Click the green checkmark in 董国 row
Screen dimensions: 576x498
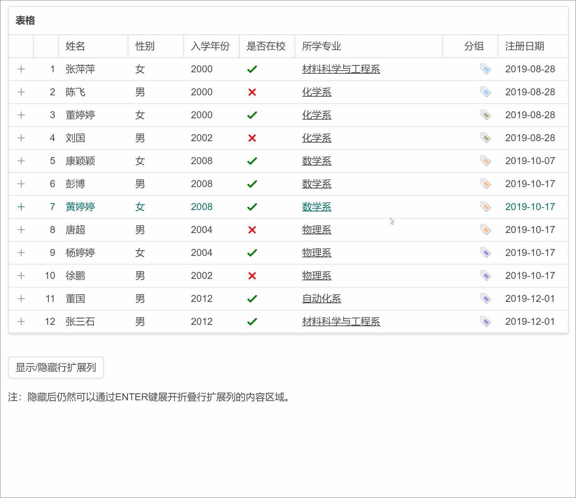point(252,299)
